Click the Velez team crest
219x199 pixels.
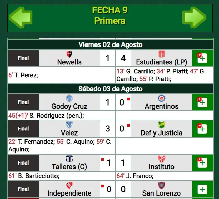coord(69,125)
